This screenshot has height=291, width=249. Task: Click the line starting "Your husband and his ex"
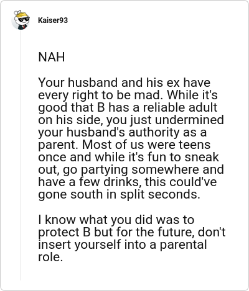tap(125, 83)
